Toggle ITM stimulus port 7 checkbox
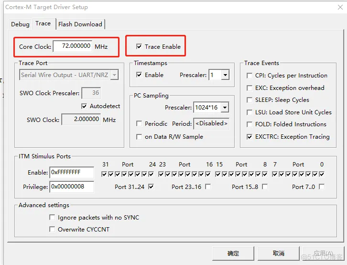 275,174
